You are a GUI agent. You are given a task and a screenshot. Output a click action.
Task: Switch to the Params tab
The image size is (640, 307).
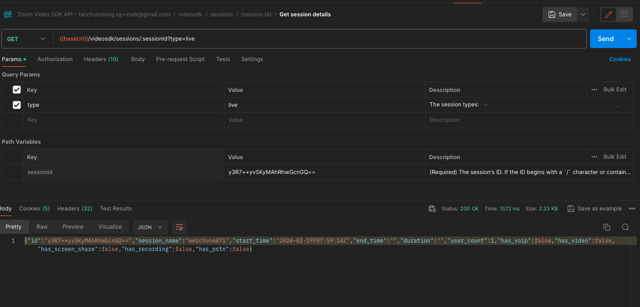tap(14, 59)
